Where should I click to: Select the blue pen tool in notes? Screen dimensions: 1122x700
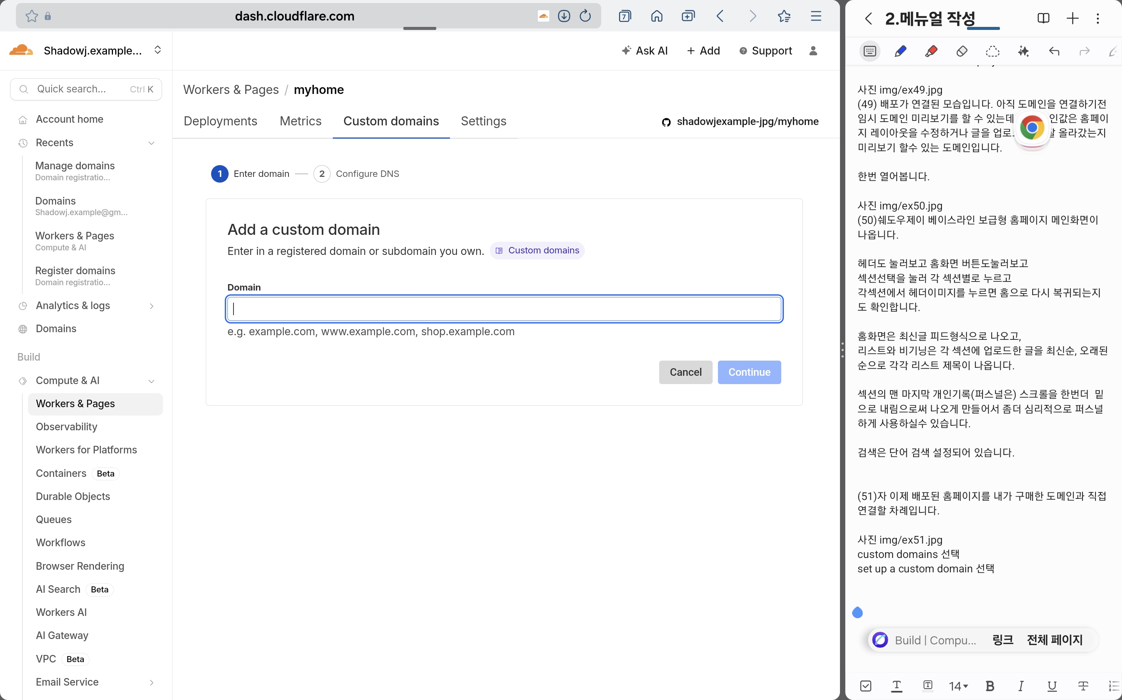900,51
